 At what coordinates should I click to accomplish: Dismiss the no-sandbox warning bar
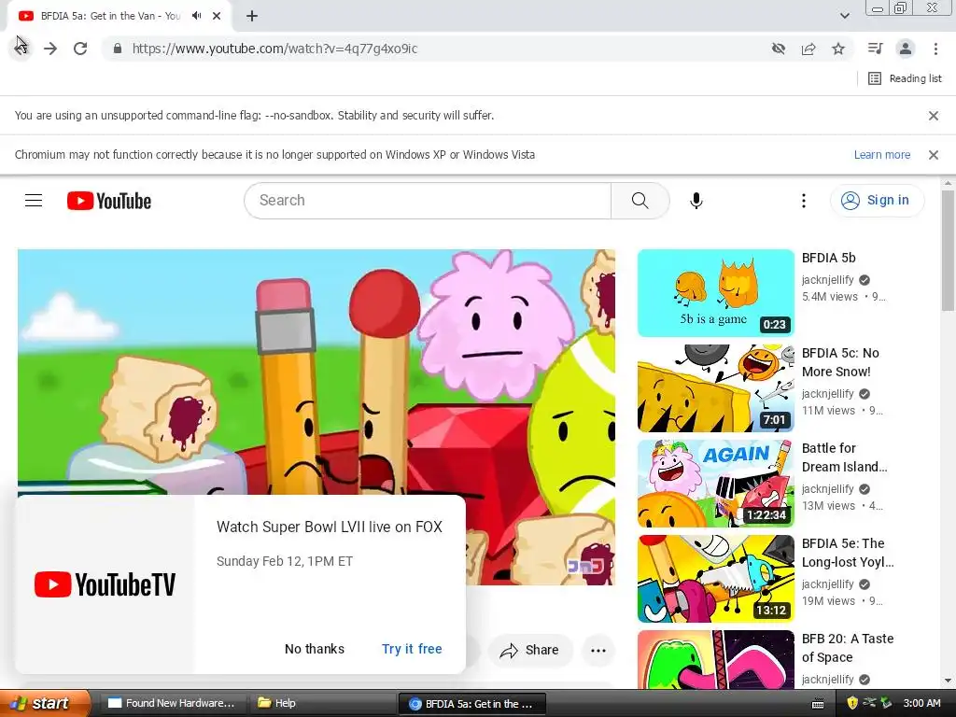[x=934, y=115]
